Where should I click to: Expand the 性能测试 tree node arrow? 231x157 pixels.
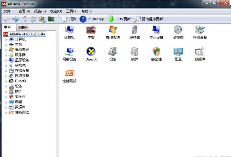tap(6, 113)
